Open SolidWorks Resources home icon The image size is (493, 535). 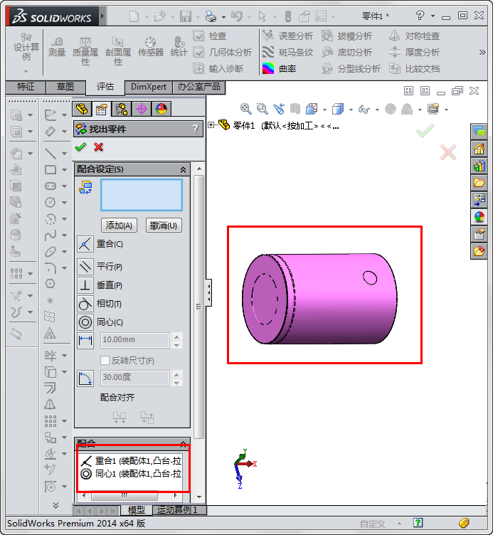click(x=479, y=149)
